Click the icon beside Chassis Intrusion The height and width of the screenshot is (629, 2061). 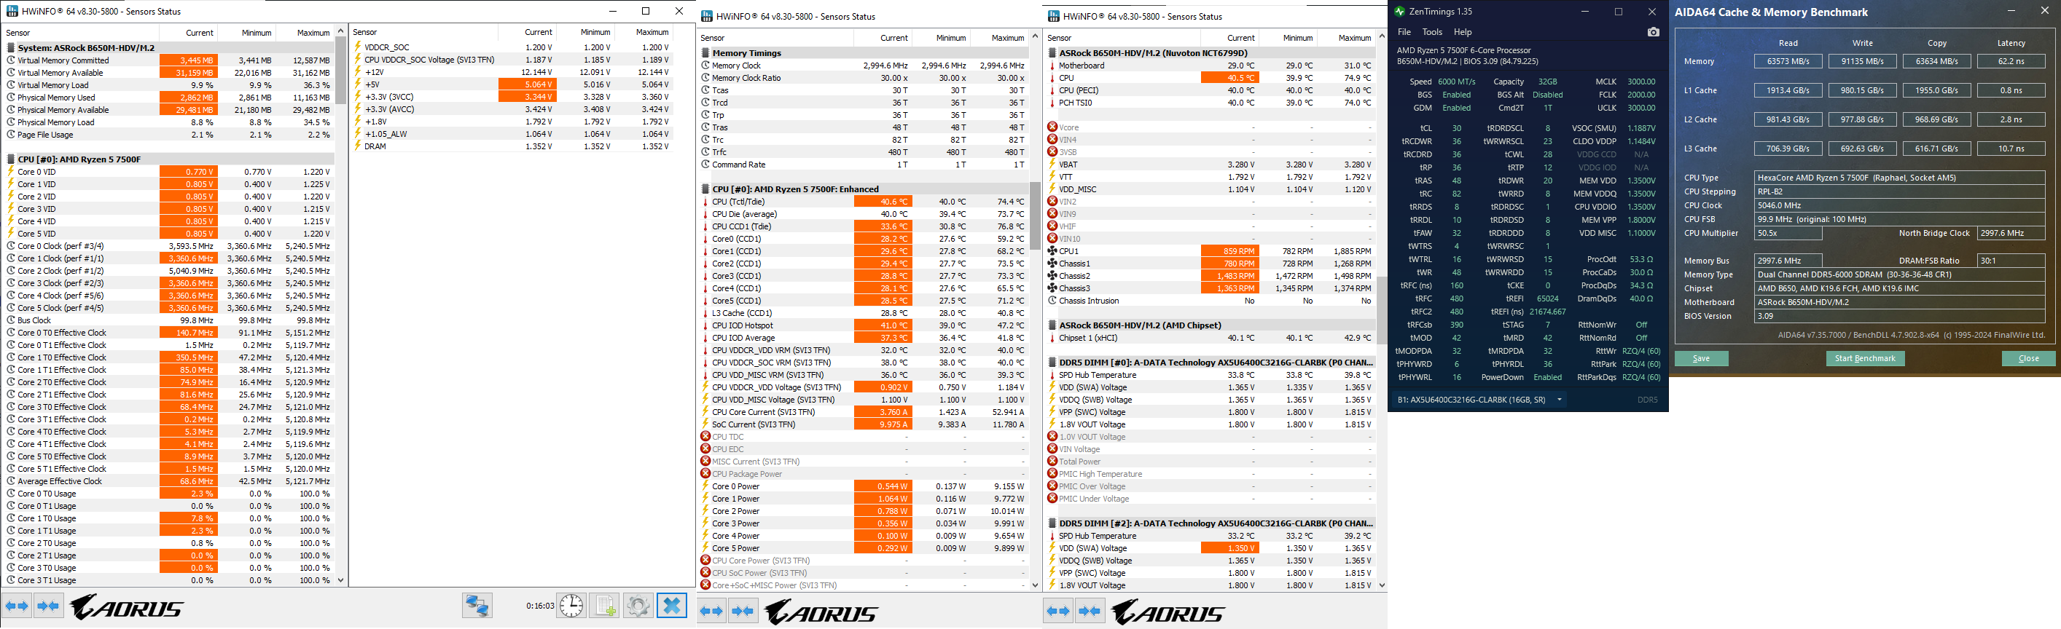coord(1052,301)
